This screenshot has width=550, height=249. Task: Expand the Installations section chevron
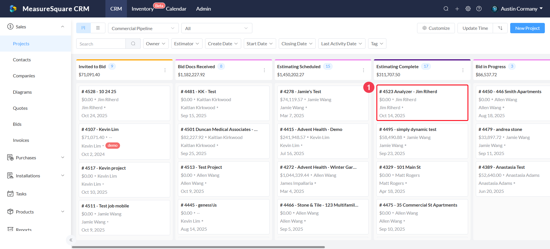(x=63, y=176)
